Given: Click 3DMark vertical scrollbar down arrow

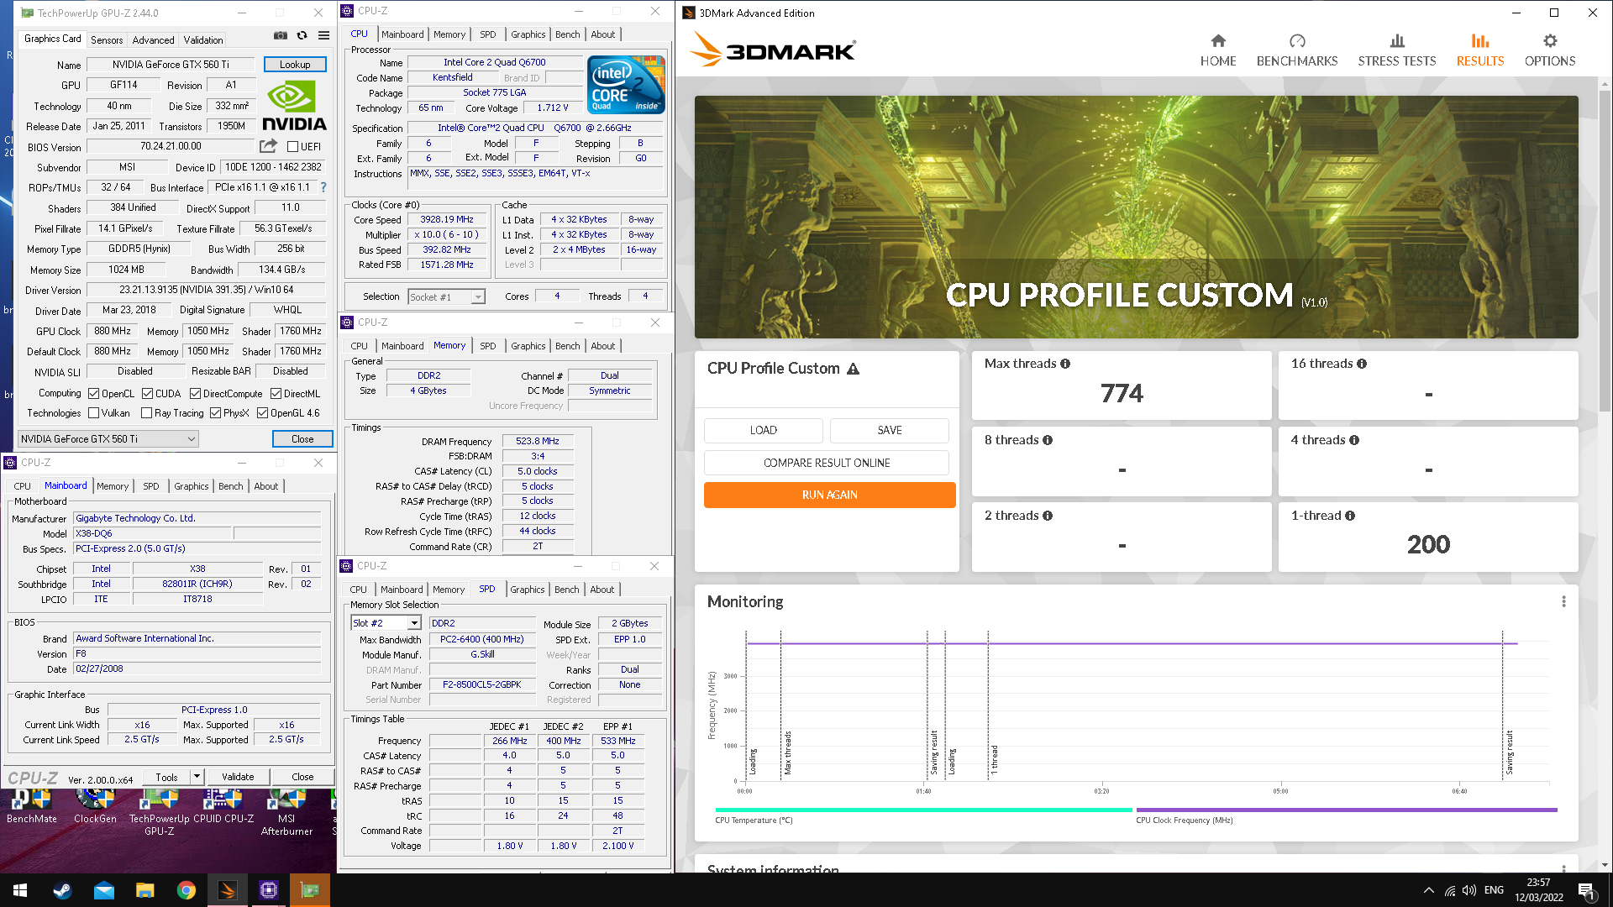Looking at the screenshot, I should [1605, 864].
